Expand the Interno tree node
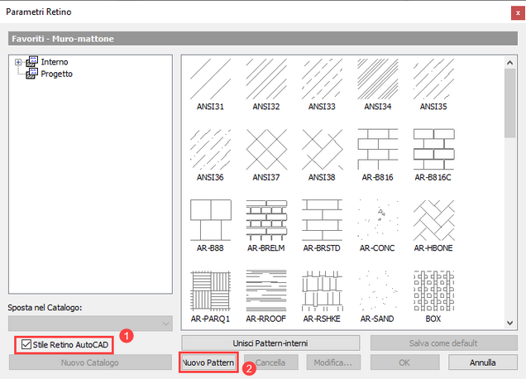526x379 pixels. (x=18, y=62)
